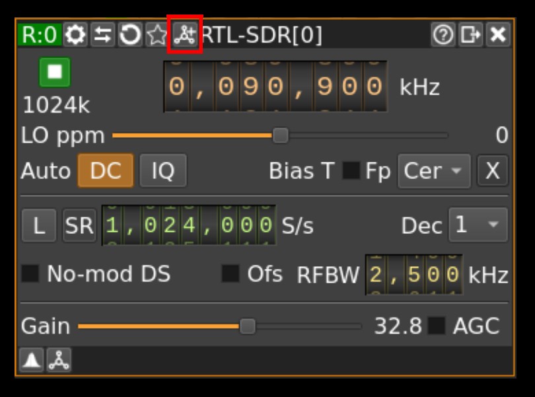Viewport: 535px width, 397px height.
Task: Open device settings gear icon
Action: point(75,34)
